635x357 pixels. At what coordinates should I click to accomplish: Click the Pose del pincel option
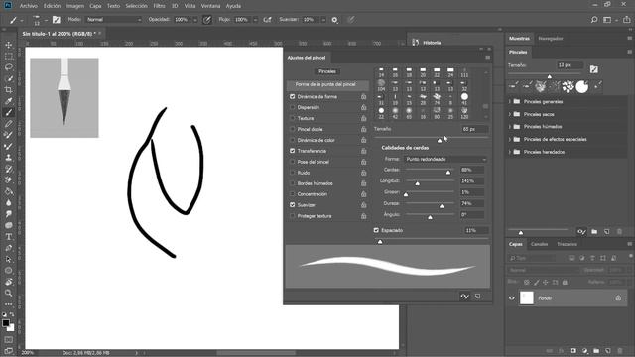(x=314, y=162)
